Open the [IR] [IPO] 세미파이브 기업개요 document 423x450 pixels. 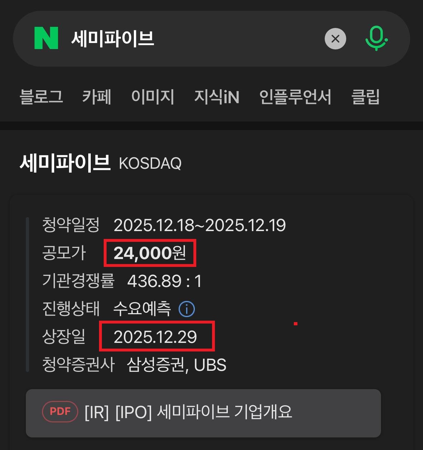point(188,412)
